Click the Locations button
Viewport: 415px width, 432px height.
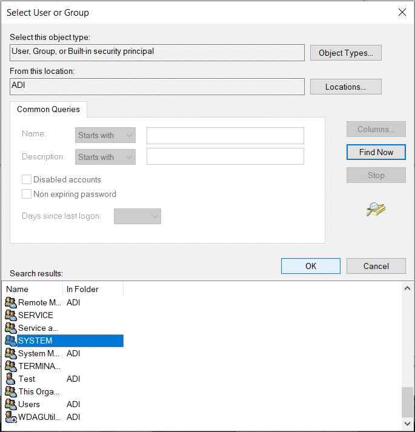(x=346, y=87)
